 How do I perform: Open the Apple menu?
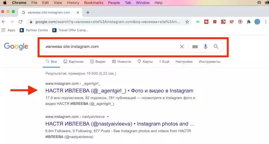pyautogui.click(x=5, y=3)
